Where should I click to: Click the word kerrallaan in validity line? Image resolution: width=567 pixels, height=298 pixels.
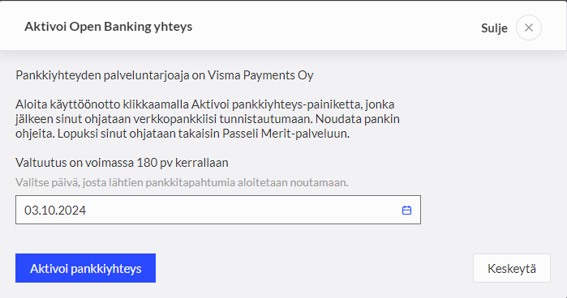click(x=202, y=163)
